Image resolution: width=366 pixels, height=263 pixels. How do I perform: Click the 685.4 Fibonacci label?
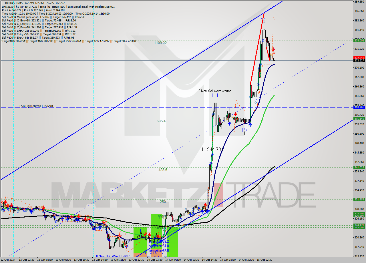(x=161, y=121)
